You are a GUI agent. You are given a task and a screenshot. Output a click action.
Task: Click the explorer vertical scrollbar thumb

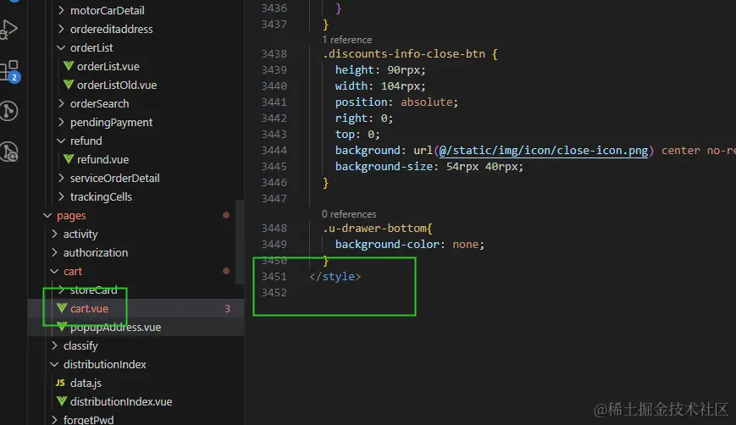pos(240,242)
